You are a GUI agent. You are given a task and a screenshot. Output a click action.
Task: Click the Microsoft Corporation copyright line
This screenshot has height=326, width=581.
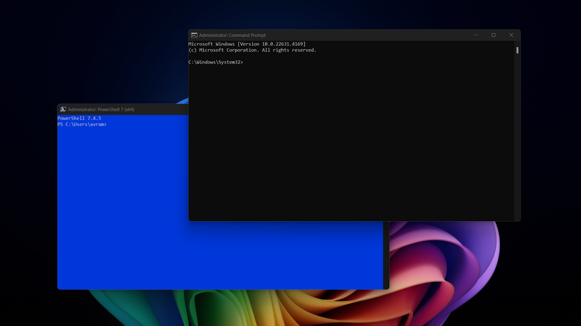pos(252,50)
